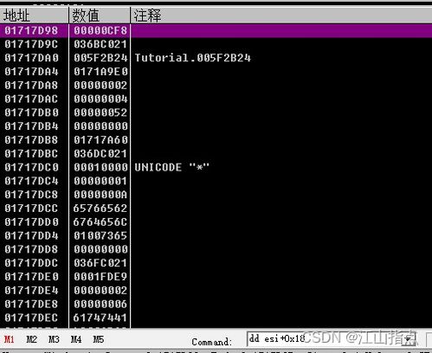Open the Command history dropdown arrow
Image resolution: width=432 pixels, height=353 pixels.
(x=409, y=339)
